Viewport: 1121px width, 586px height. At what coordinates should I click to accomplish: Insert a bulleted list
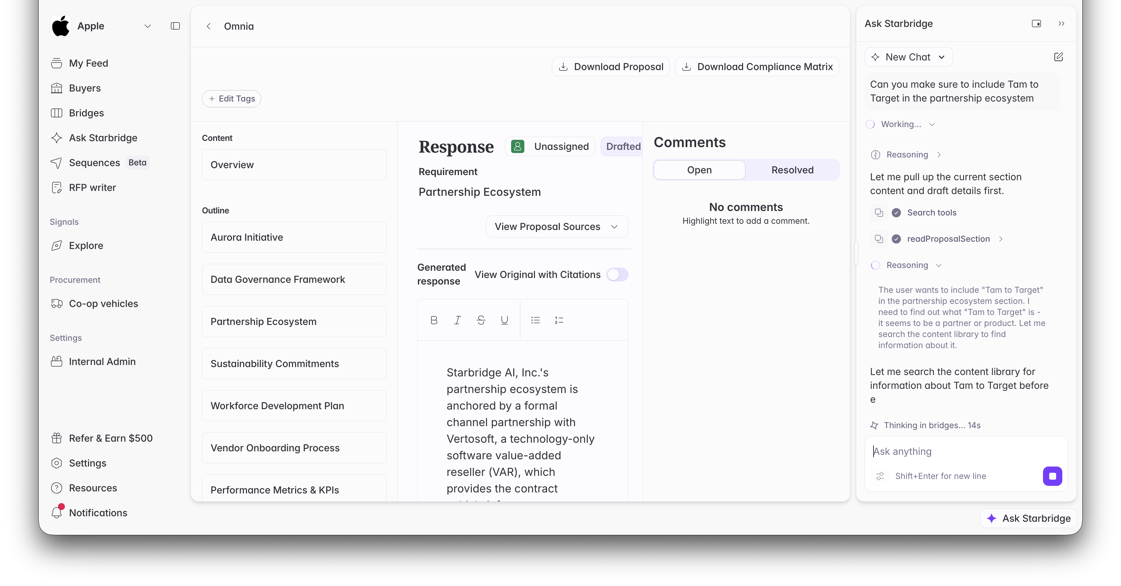coord(535,320)
